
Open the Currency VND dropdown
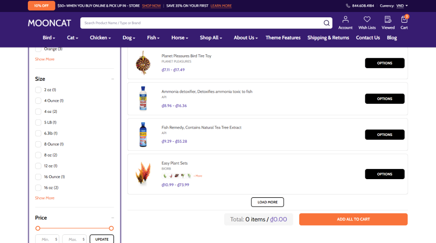pyautogui.click(x=402, y=6)
